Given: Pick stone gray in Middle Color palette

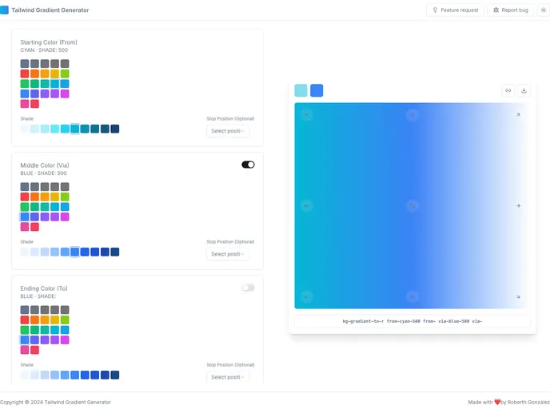Looking at the screenshot, I should click(65, 186).
